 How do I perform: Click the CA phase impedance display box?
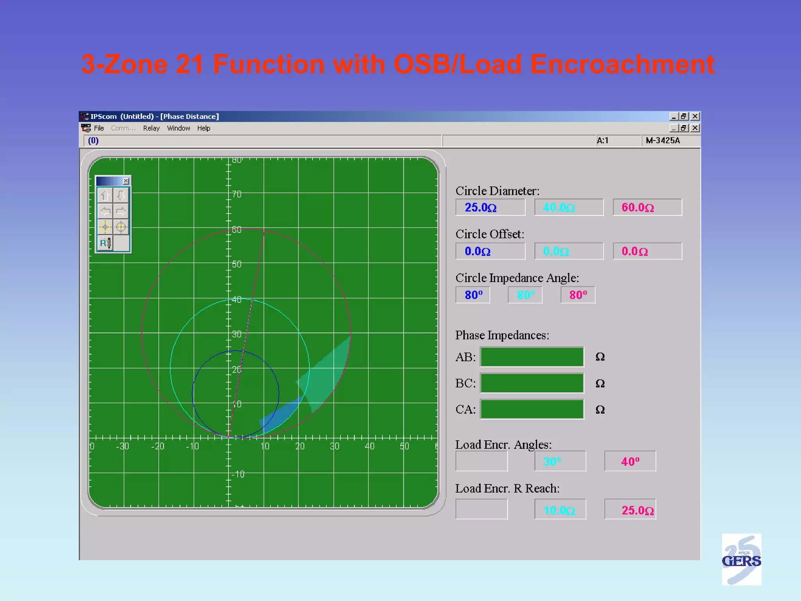click(532, 409)
